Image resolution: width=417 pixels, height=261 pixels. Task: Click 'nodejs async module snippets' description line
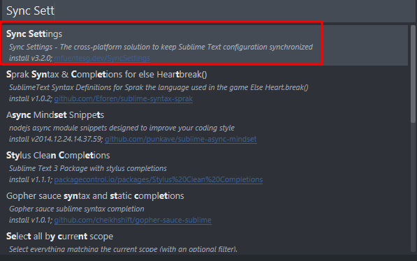tap(122, 128)
